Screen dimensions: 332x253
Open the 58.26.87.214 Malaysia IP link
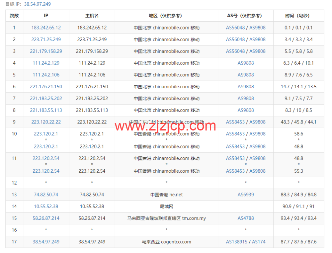[46, 218]
